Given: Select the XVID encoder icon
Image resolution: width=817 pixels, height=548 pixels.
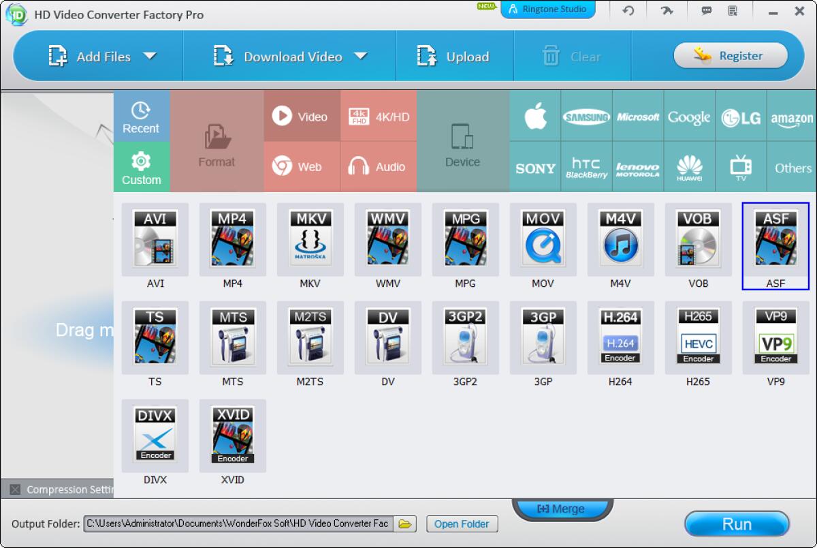Looking at the screenshot, I should [232, 436].
